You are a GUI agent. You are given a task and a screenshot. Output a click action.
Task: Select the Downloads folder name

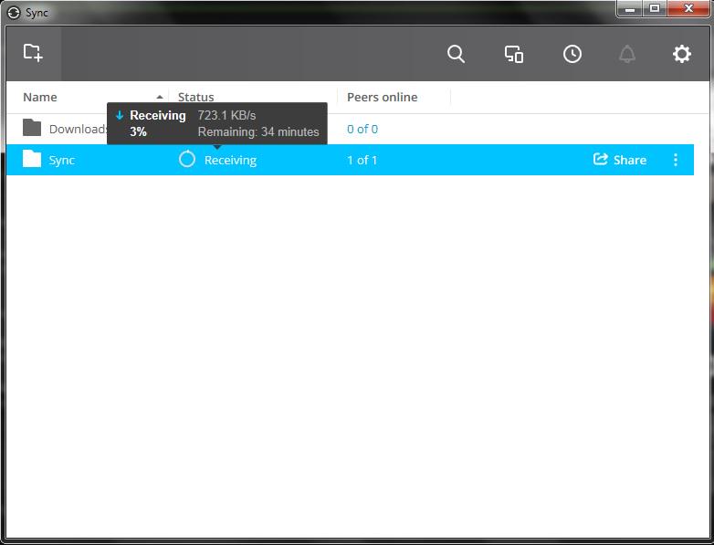78,129
